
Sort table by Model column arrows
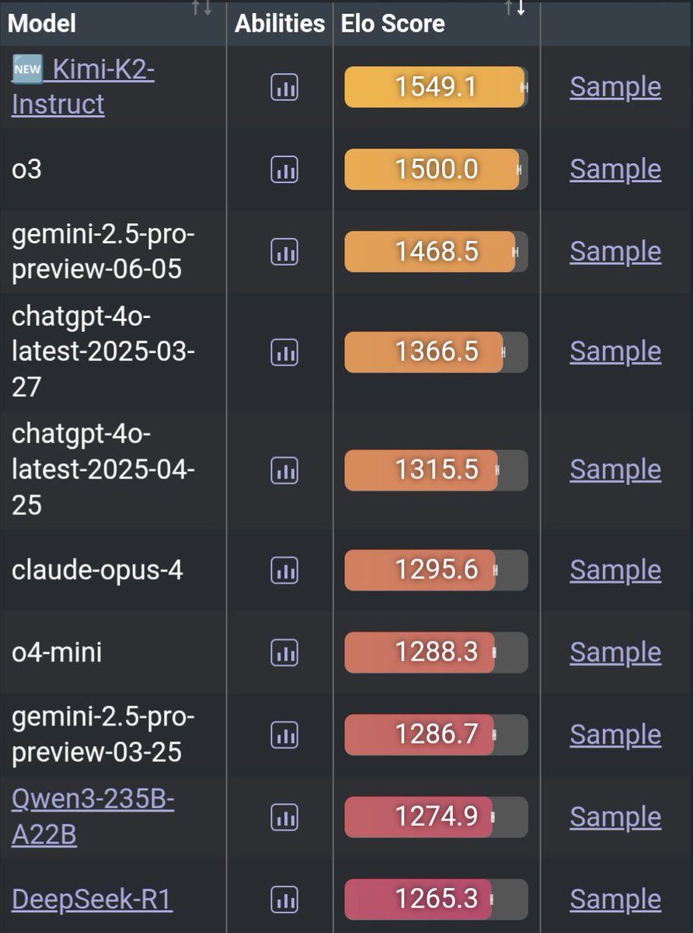click(x=202, y=8)
